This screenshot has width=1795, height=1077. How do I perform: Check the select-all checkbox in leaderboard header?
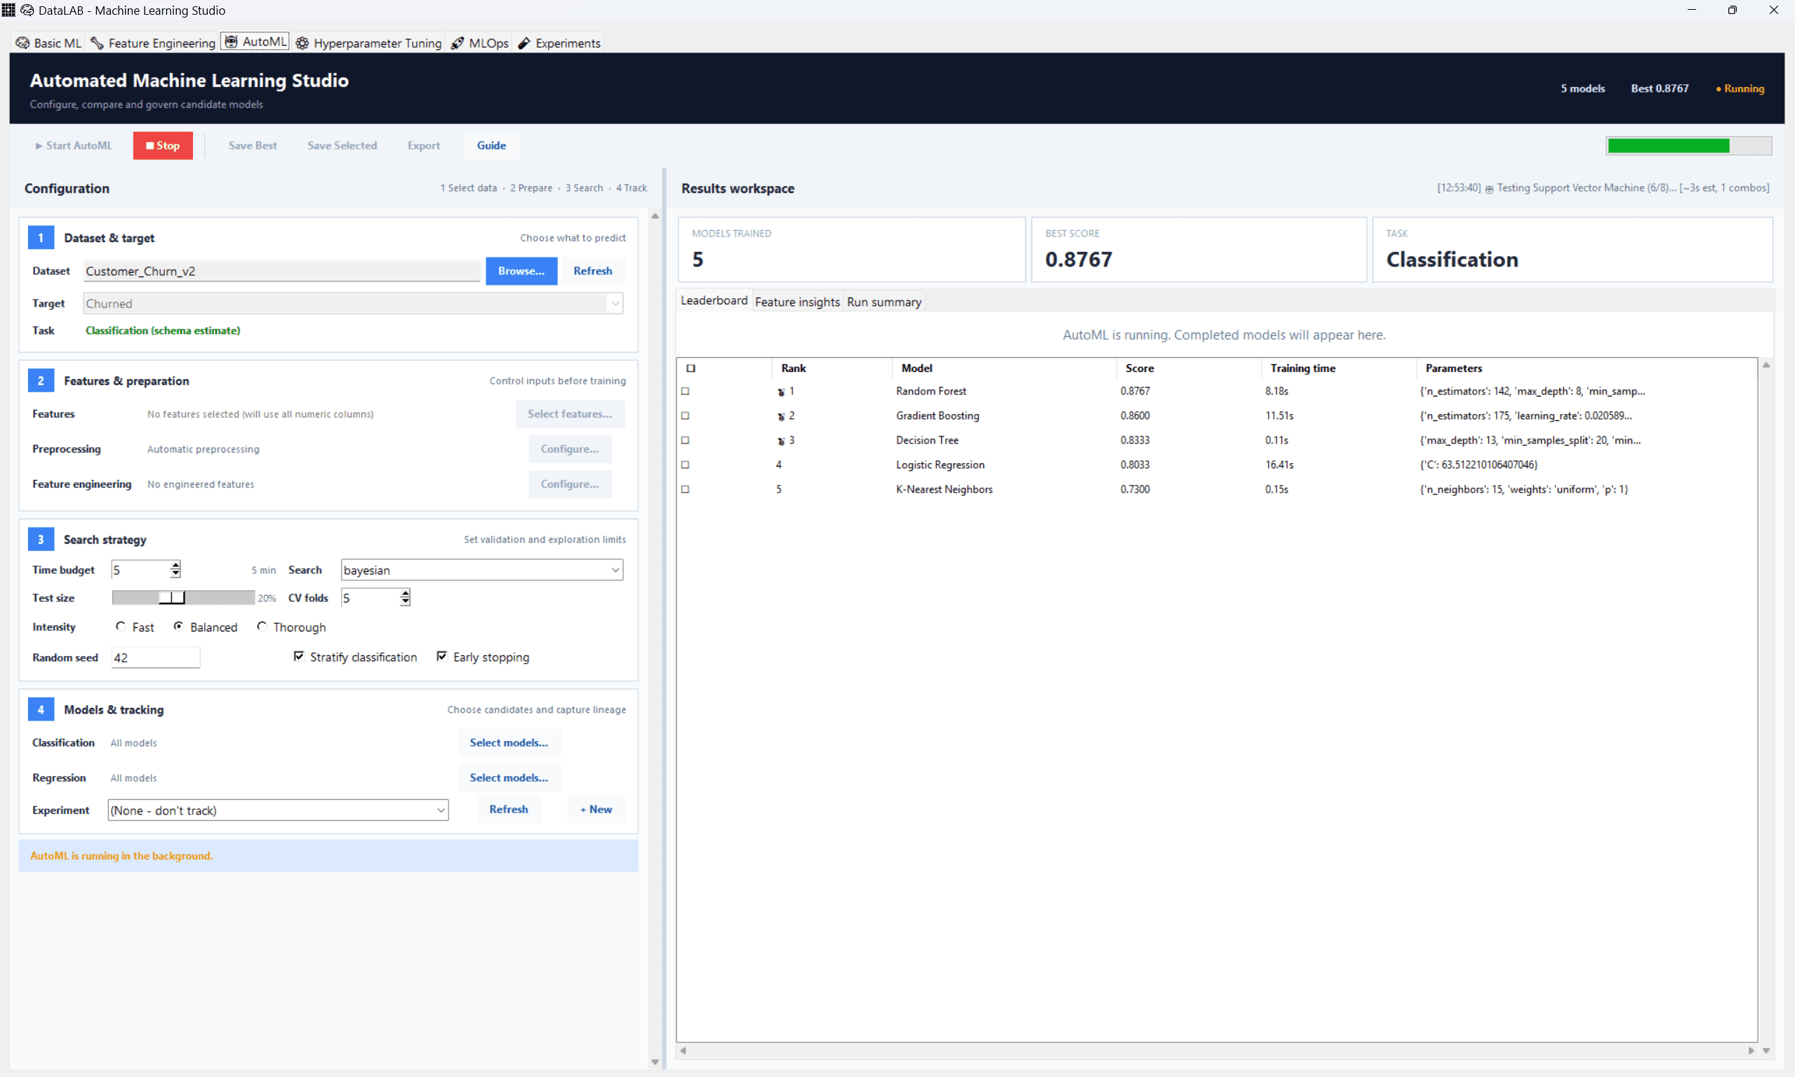pos(691,368)
